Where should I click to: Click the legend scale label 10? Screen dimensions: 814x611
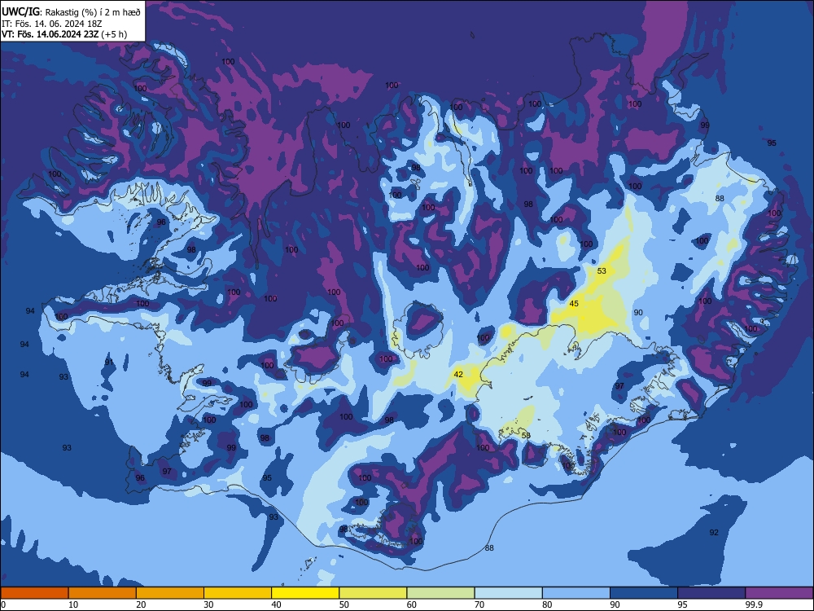[x=73, y=604]
